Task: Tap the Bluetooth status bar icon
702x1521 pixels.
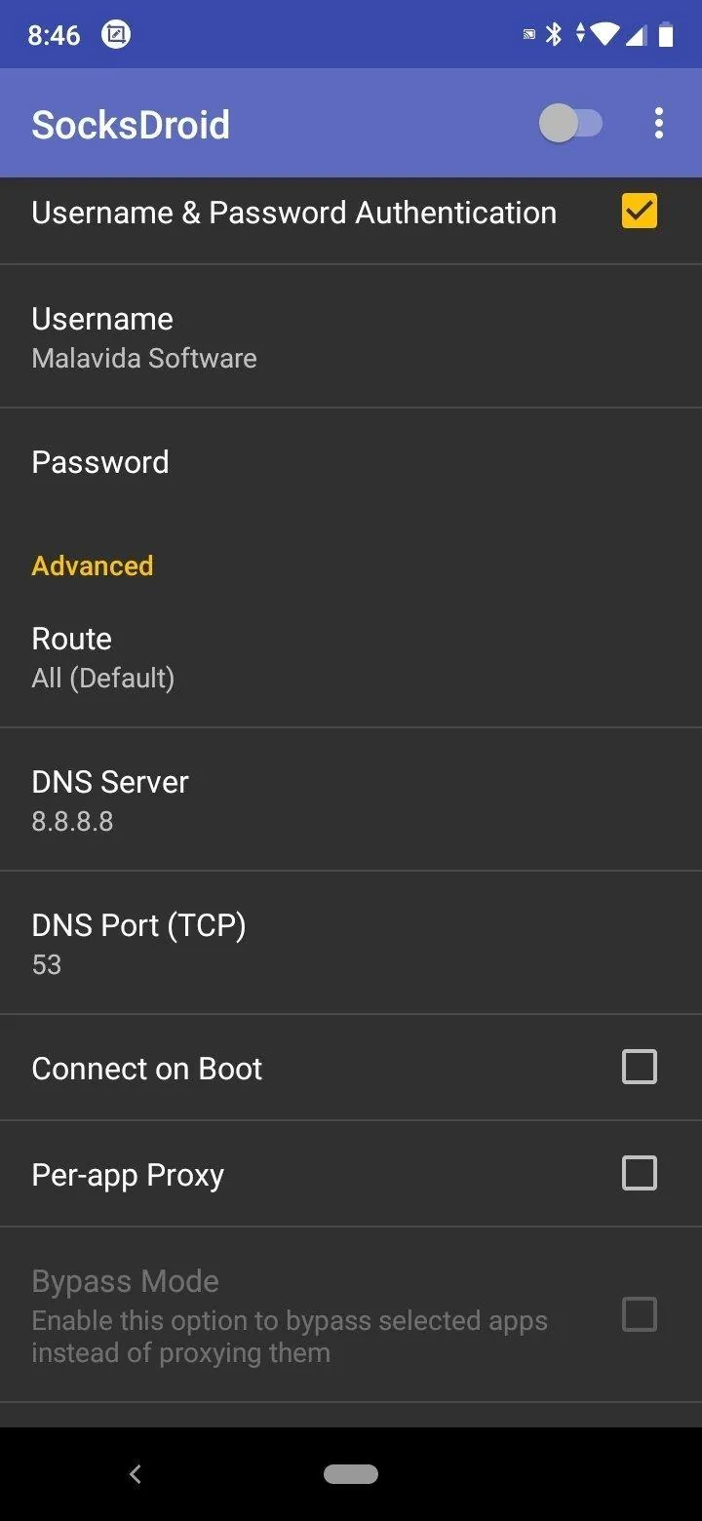Action: tap(554, 35)
